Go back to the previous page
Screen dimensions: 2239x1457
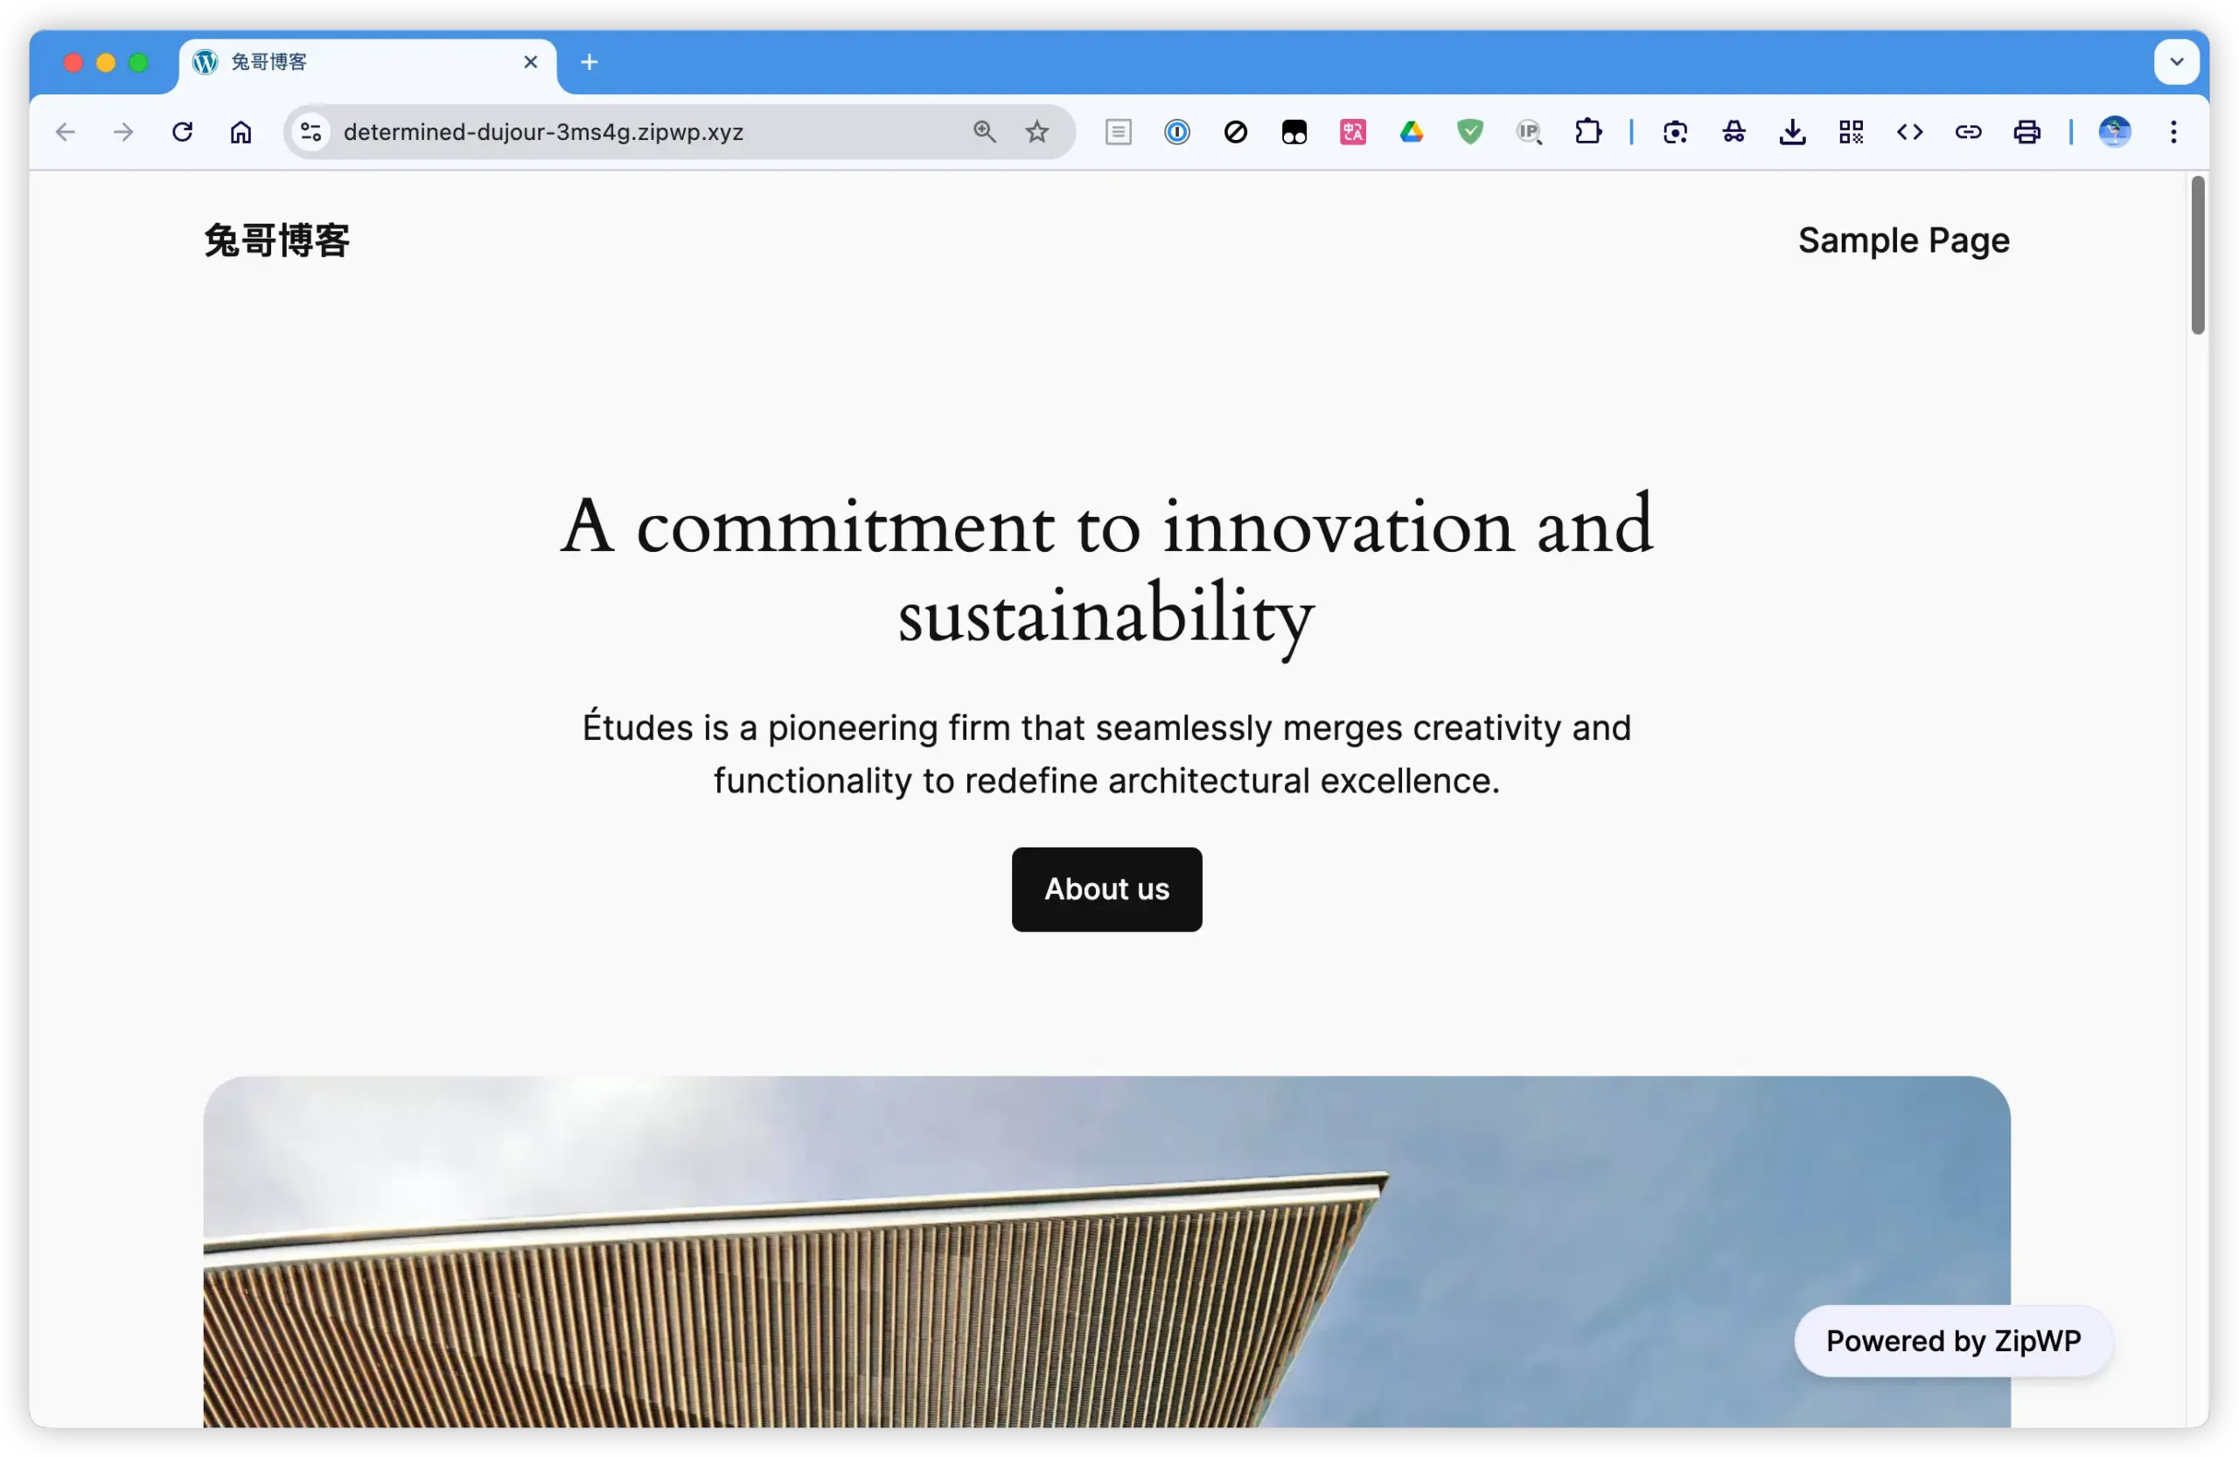click(65, 132)
